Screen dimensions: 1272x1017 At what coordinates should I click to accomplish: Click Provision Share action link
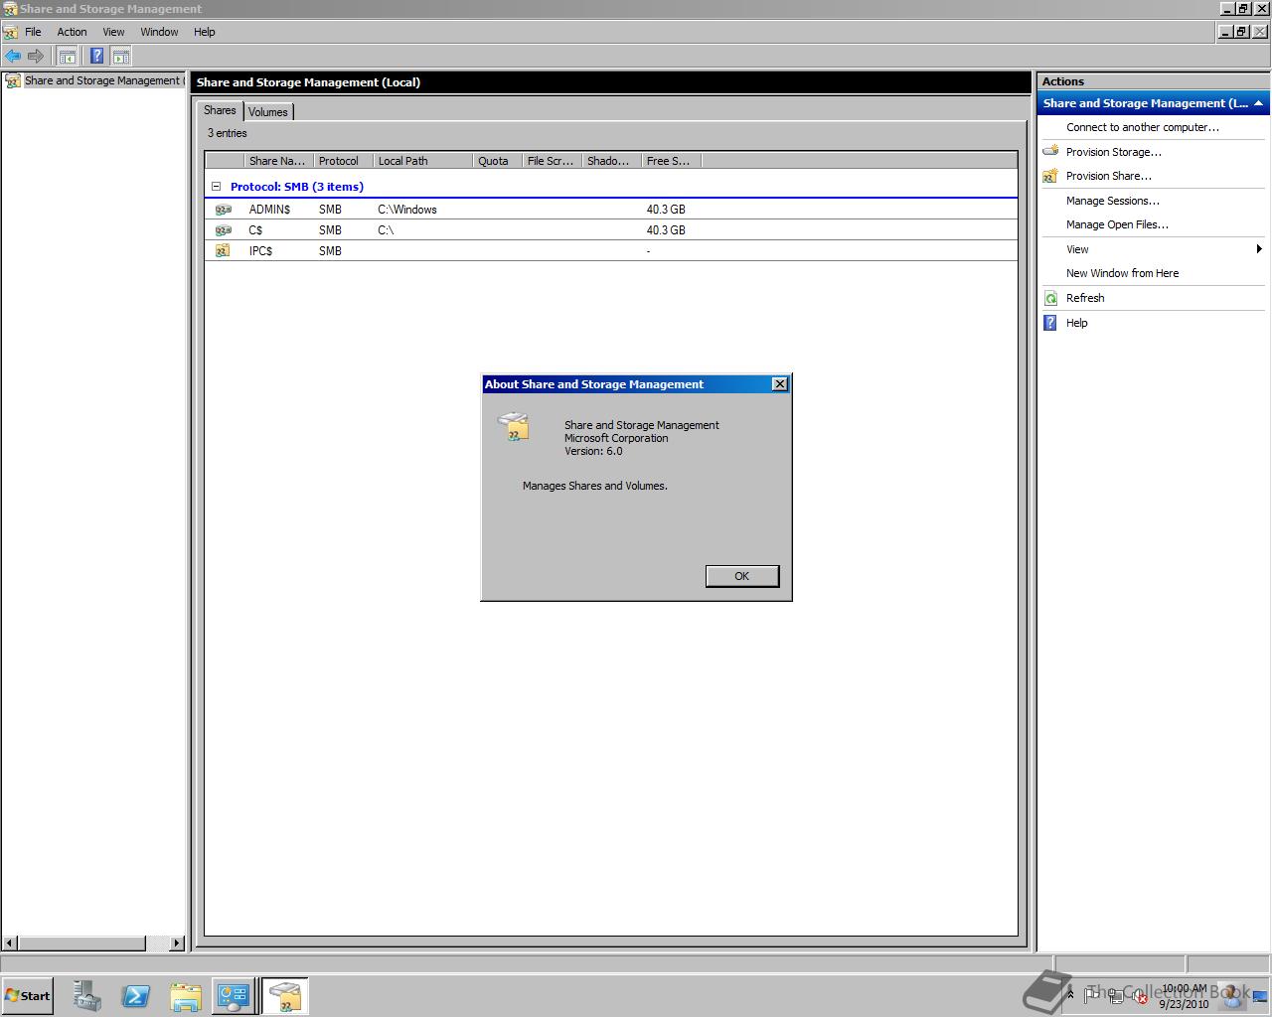(x=1109, y=176)
